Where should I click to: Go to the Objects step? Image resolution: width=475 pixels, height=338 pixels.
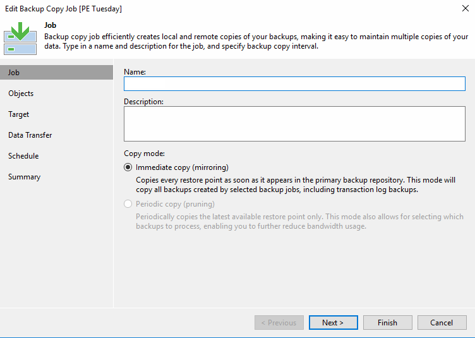click(x=21, y=94)
